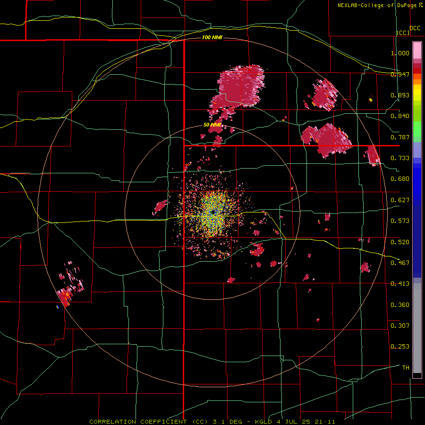Click the TH threshold label
Screen dimensions: 425x425
pos(406,368)
